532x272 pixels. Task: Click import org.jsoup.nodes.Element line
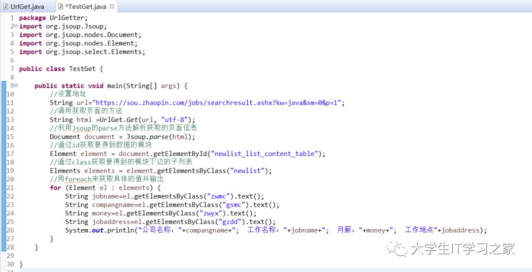click(x=78, y=43)
